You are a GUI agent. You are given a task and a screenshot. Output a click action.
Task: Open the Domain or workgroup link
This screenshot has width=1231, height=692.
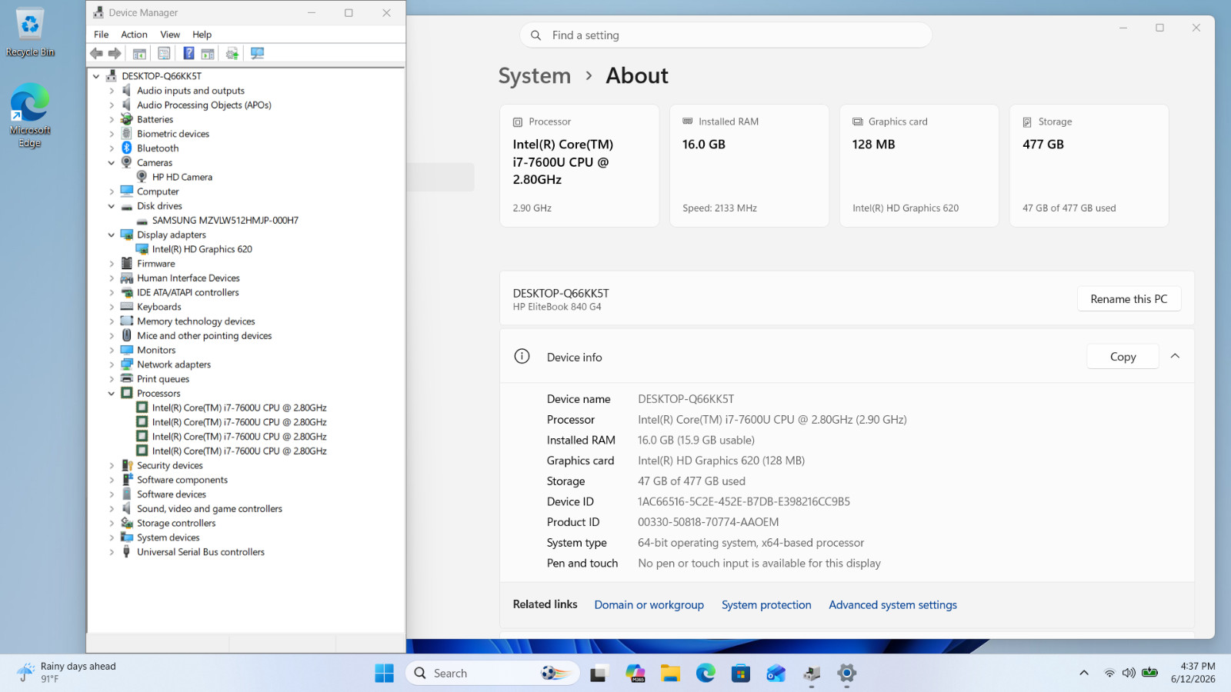coord(649,605)
